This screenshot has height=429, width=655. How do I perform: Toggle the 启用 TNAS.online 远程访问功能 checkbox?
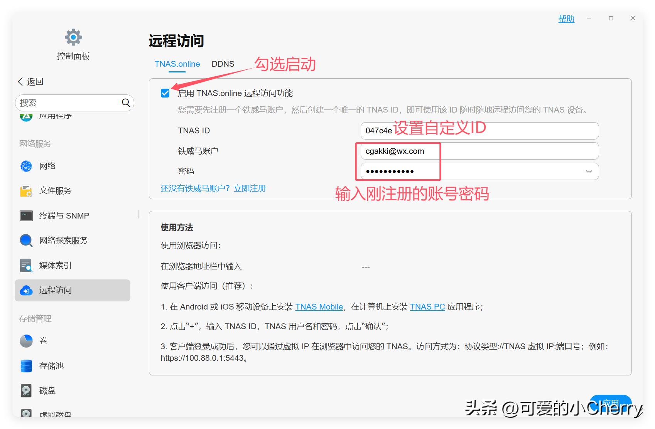[x=165, y=93]
